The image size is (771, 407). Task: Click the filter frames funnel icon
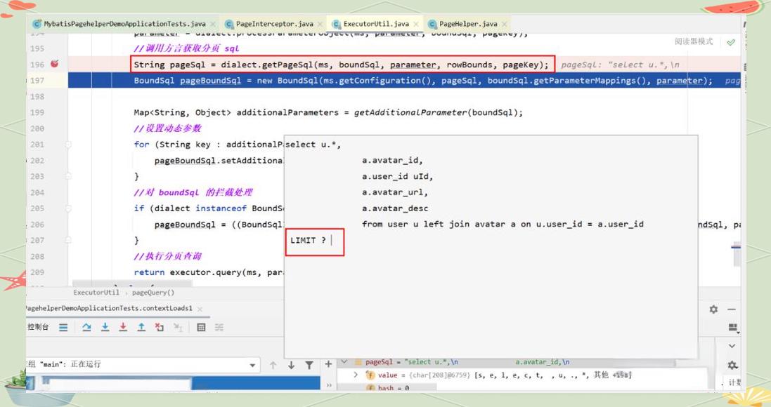point(309,365)
